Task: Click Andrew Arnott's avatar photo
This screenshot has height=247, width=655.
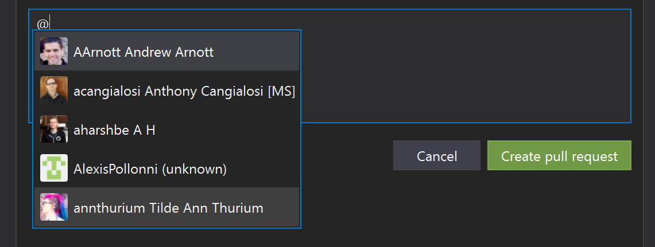Action: pyautogui.click(x=54, y=51)
